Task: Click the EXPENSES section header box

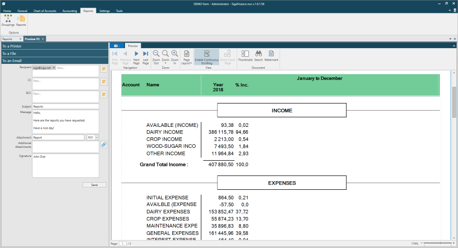Action: pyautogui.click(x=282, y=183)
